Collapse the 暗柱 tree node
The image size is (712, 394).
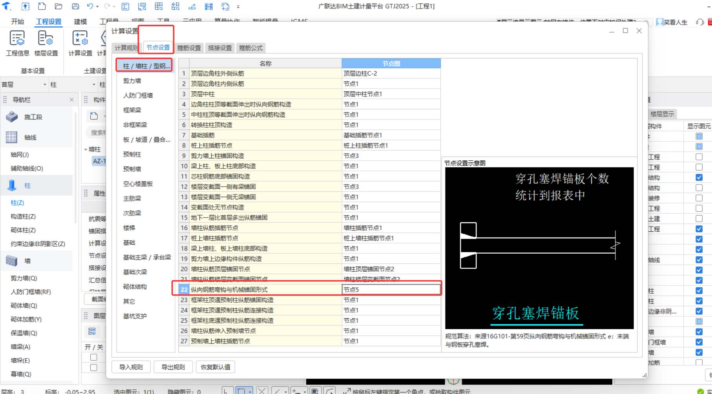[x=86, y=149]
